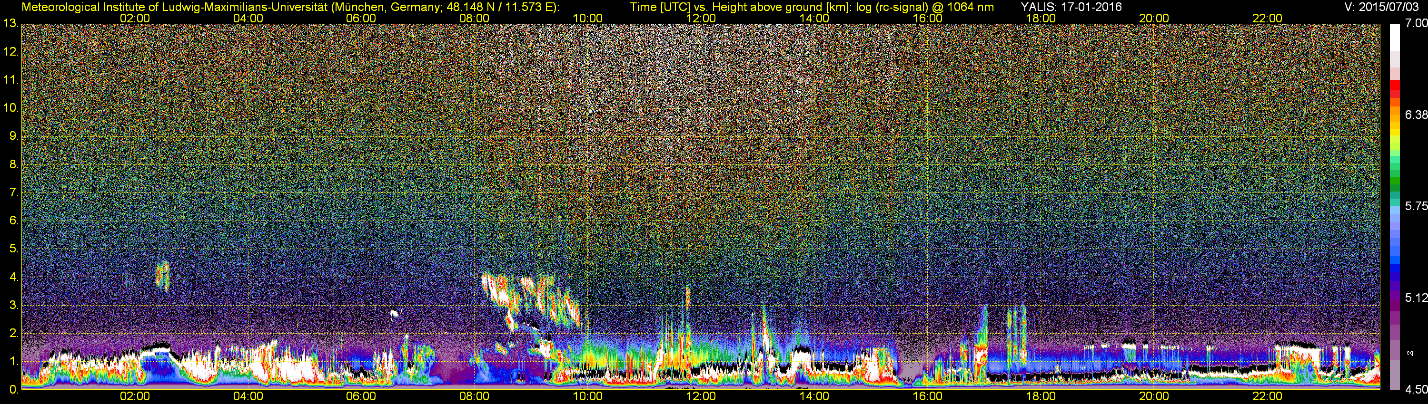This screenshot has width=1428, height=404.
Task: Click the 18:00 label on the bottom time axis
Action: pos(1041,396)
